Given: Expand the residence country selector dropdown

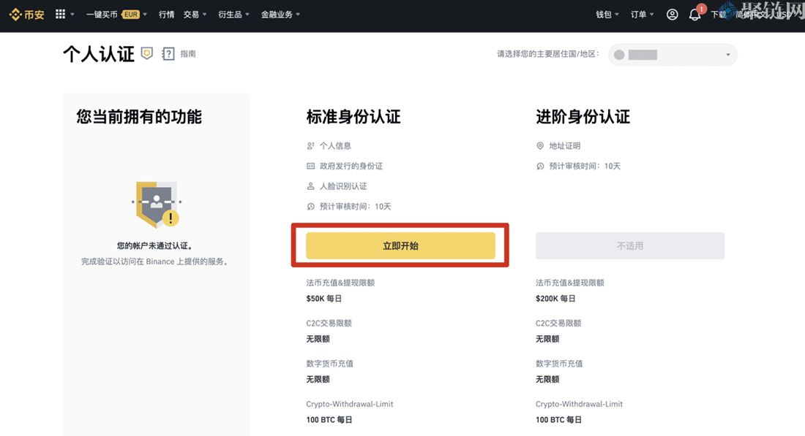Looking at the screenshot, I should (x=672, y=55).
